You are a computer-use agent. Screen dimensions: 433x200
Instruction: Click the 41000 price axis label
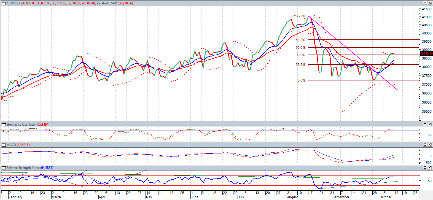click(x=427, y=17)
